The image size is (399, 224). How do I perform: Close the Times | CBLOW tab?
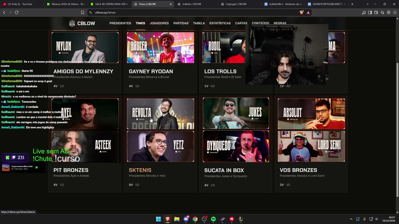(171, 4)
